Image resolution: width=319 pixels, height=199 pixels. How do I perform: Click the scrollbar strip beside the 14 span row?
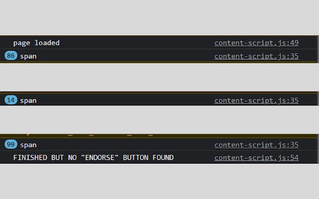pyautogui.click(x=318, y=99)
